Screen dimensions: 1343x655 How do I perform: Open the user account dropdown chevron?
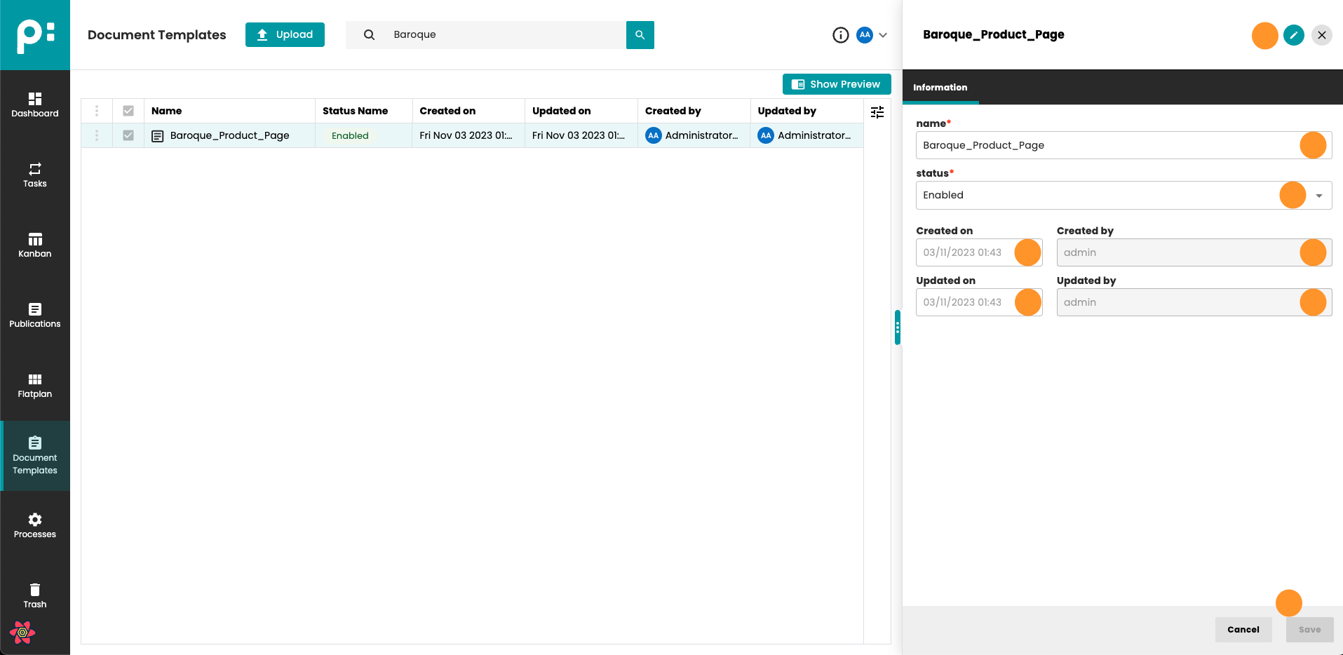pos(883,35)
